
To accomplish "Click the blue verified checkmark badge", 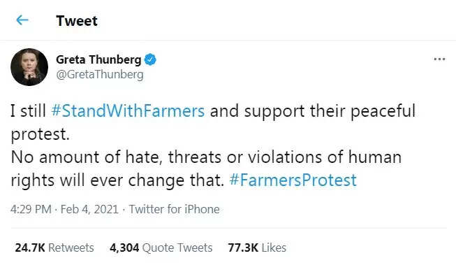I will [x=150, y=59].
